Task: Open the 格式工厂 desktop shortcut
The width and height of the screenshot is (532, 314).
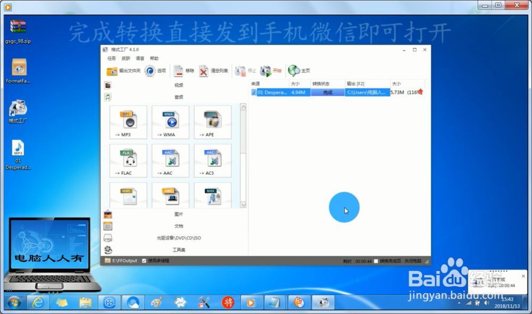Action: [18, 112]
